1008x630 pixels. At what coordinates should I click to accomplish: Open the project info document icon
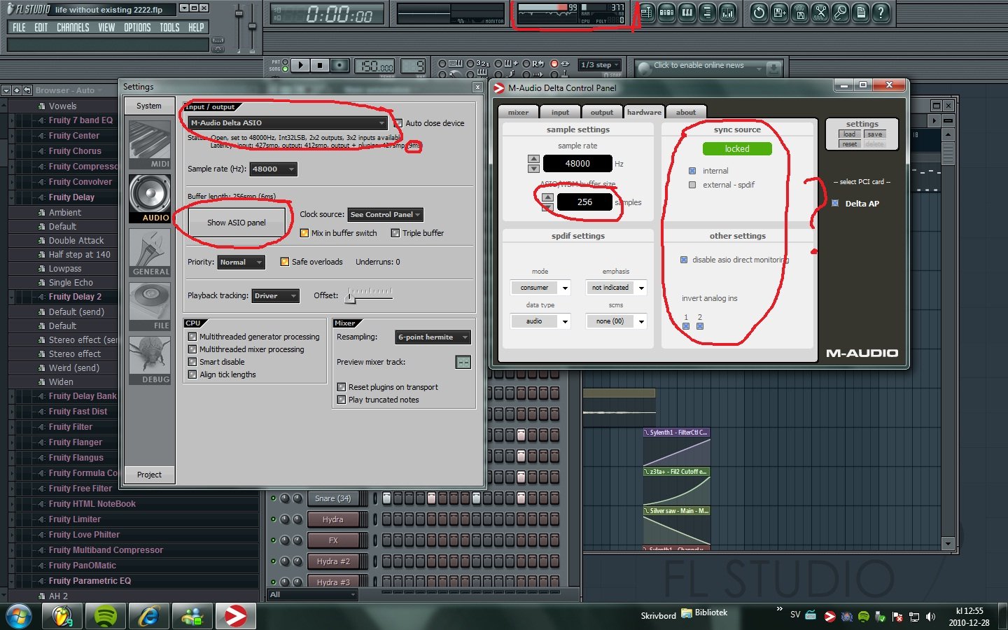[861, 13]
